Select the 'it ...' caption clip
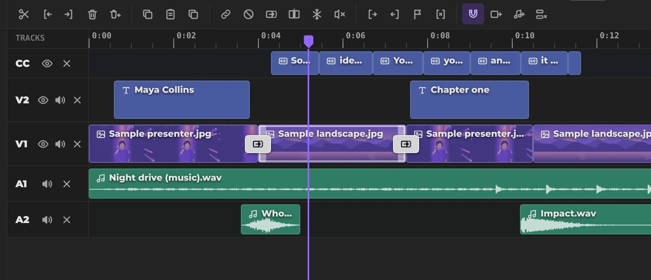Screen dimensions: 651x280 pos(544,63)
